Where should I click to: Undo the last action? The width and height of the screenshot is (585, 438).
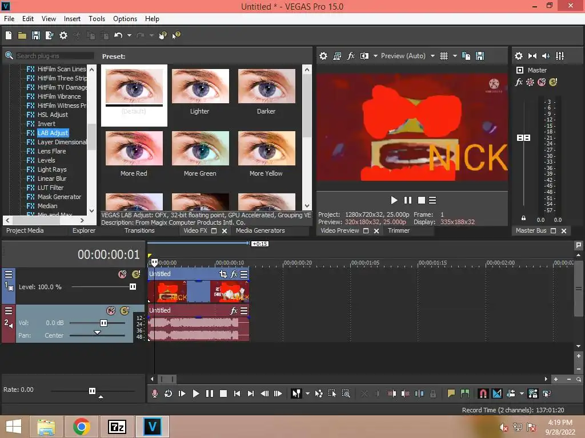coord(118,35)
